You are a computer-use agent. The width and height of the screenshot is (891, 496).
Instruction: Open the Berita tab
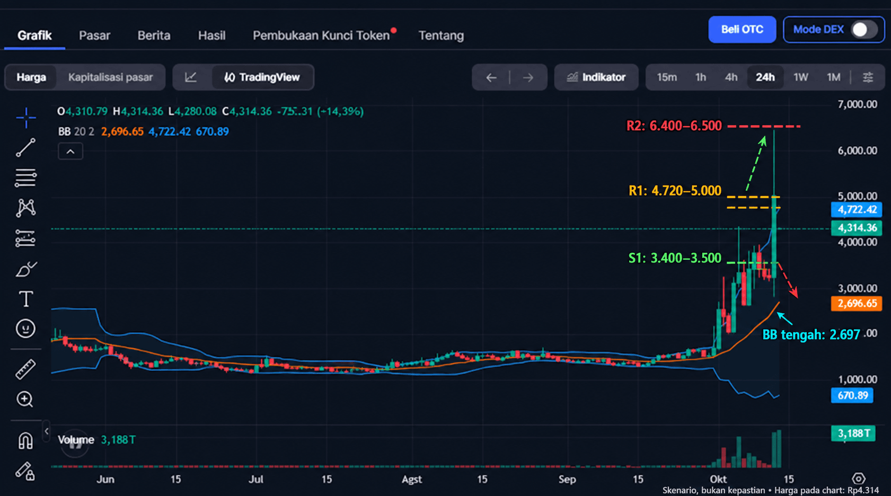154,36
